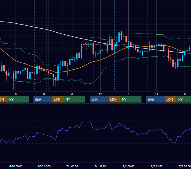The height and width of the screenshot is (169, 191).
Task: Click hour label 0 above 7/2 00:00
Action: coord(128,94)
